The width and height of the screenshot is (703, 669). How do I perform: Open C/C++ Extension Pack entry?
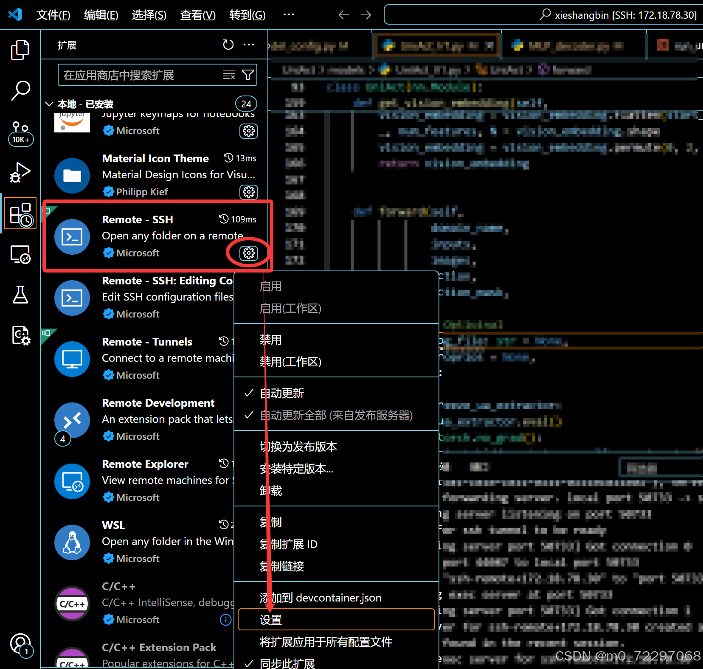click(x=138, y=655)
